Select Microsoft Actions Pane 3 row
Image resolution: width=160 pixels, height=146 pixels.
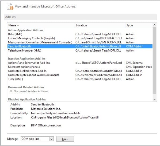[80, 67]
